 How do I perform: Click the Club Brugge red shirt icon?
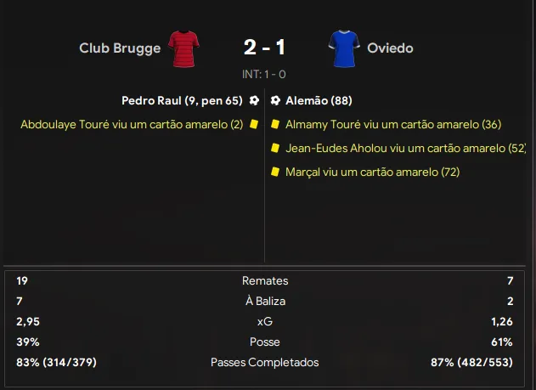pos(183,48)
